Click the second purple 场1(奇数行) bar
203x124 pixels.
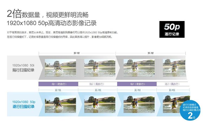coord(137,84)
